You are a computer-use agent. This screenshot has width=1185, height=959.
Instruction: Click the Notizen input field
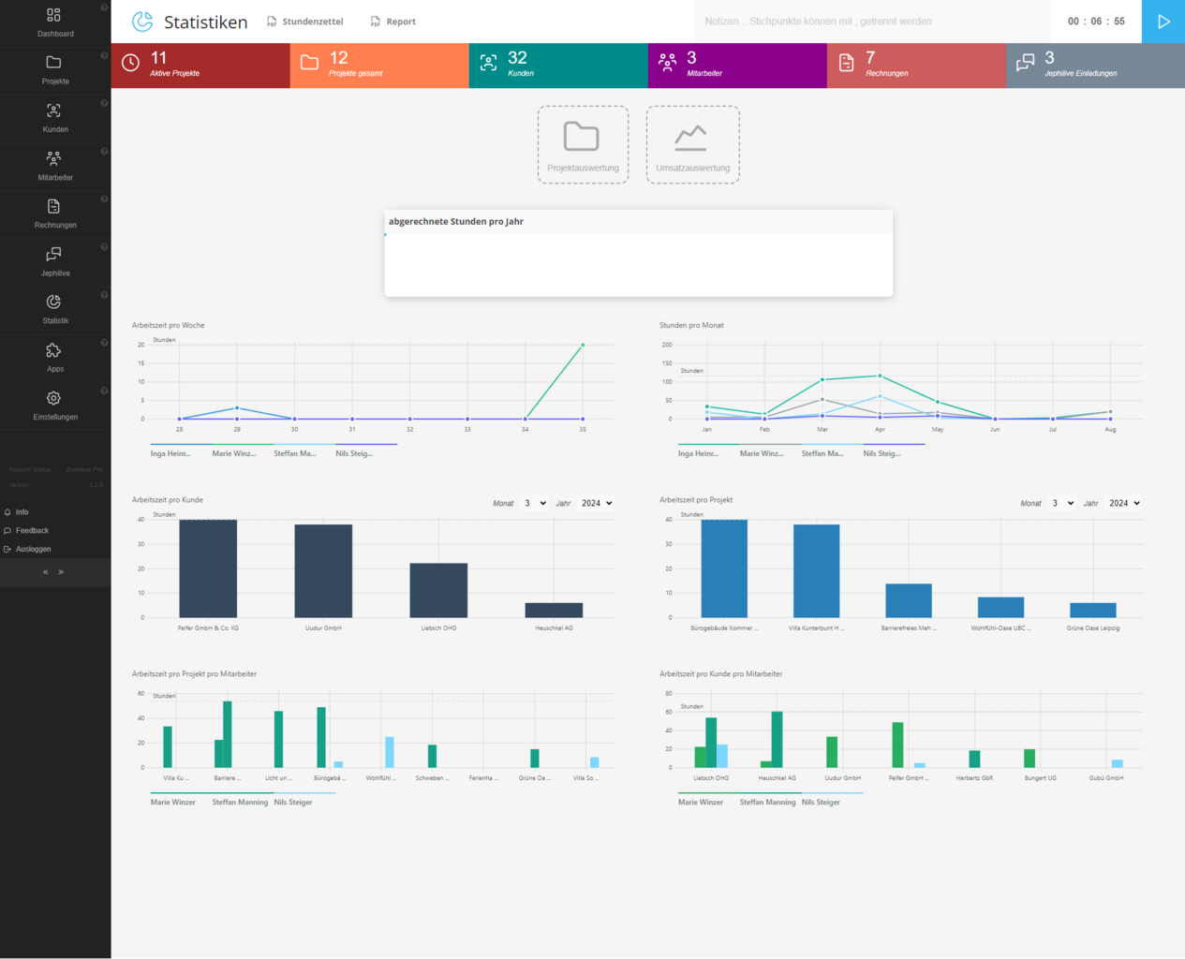coord(871,22)
